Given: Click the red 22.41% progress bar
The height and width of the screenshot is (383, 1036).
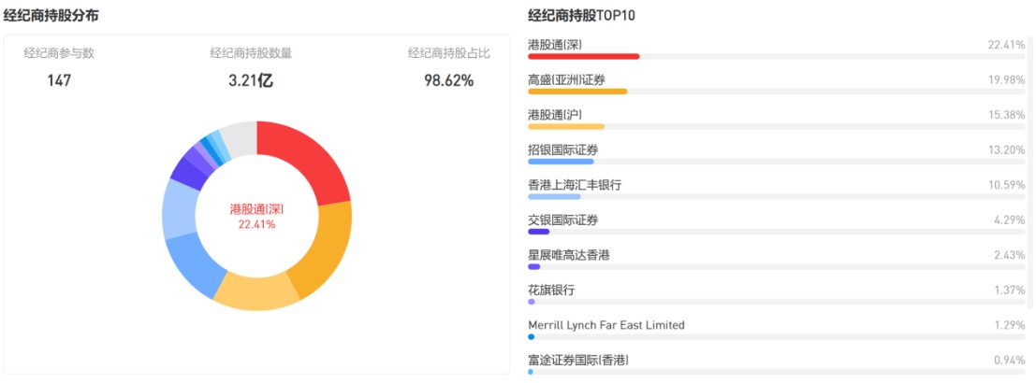Looking at the screenshot, I should [x=583, y=57].
